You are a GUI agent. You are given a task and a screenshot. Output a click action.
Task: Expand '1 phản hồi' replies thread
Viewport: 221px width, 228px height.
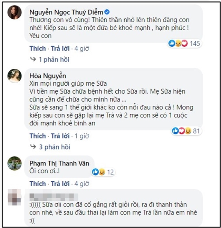[54, 59]
